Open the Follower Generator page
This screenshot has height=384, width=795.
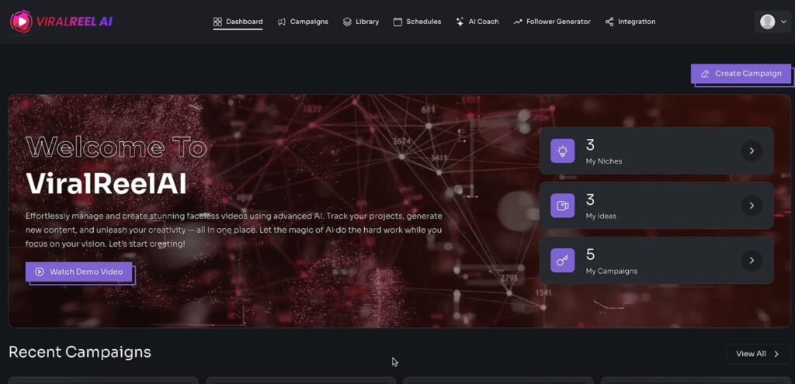click(x=552, y=22)
